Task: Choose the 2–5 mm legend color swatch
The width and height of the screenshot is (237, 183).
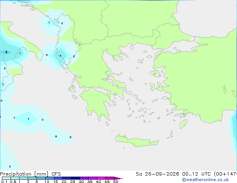Action: coord(32,178)
